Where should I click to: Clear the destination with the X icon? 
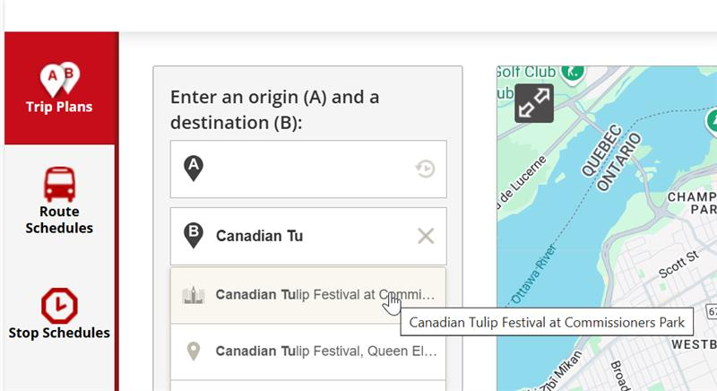(x=426, y=236)
